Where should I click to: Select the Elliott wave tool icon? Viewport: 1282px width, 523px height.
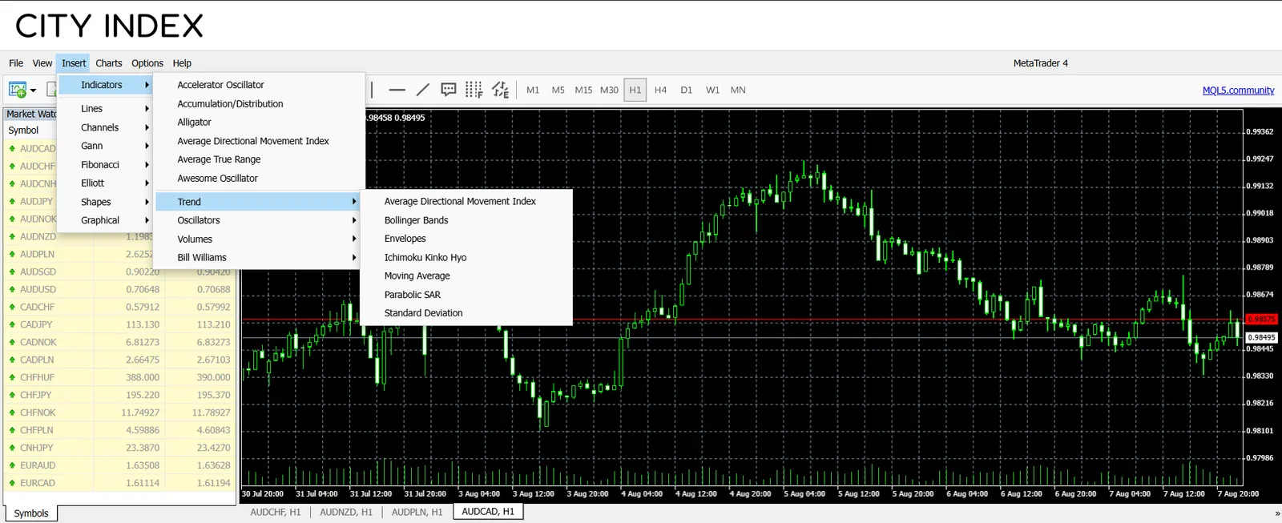(500, 90)
